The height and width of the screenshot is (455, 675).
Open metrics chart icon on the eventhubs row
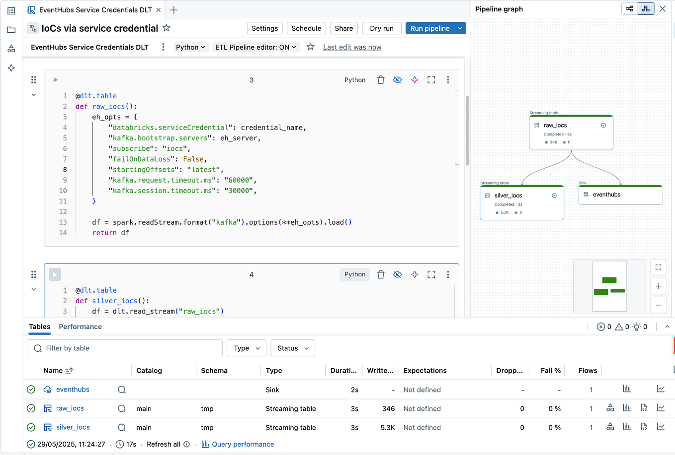coord(627,389)
